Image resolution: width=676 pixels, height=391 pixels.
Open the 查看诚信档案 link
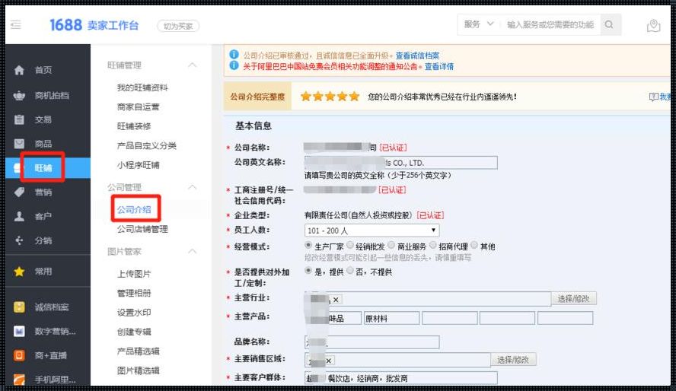pos(417,56)
